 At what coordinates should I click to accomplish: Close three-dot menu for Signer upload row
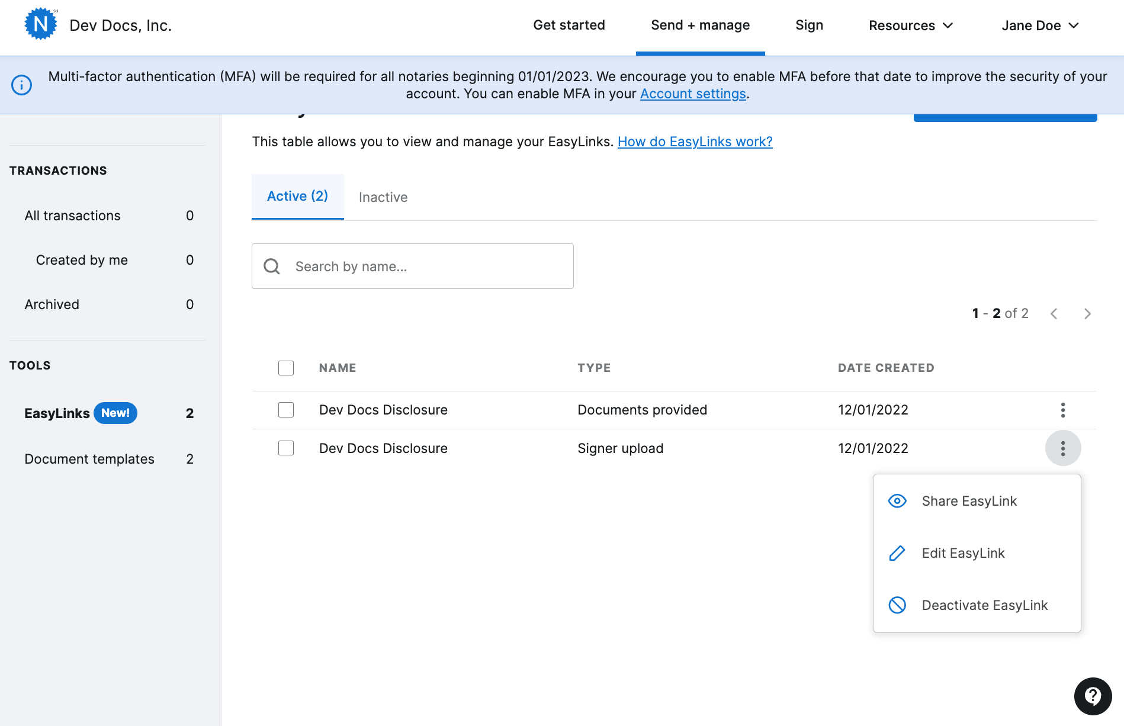pos(1063,448)
